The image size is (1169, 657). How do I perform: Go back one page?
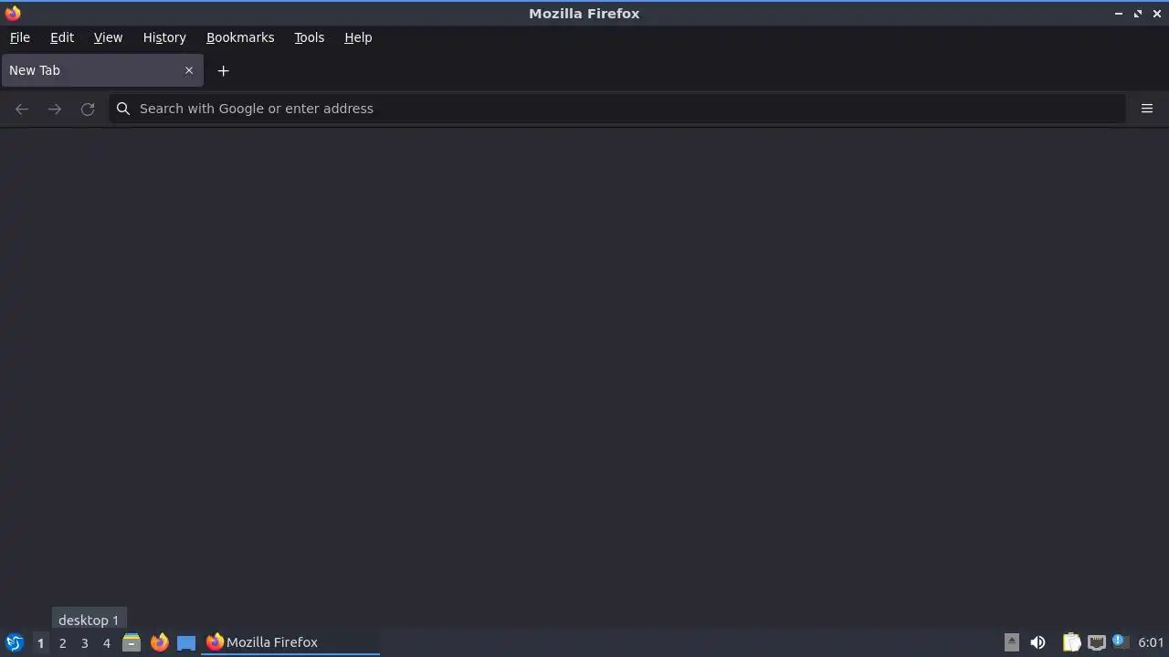(x=22, y=109)
